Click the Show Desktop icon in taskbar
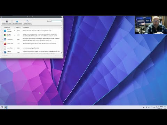The image size is (167, 125). (165, 108)
